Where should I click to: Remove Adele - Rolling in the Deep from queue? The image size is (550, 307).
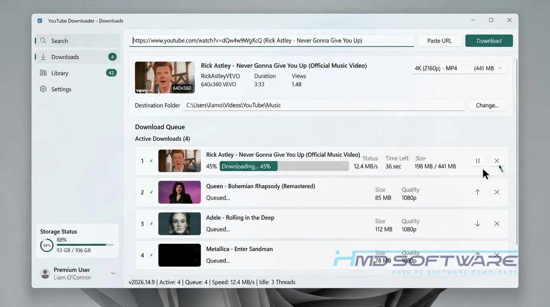497,224
